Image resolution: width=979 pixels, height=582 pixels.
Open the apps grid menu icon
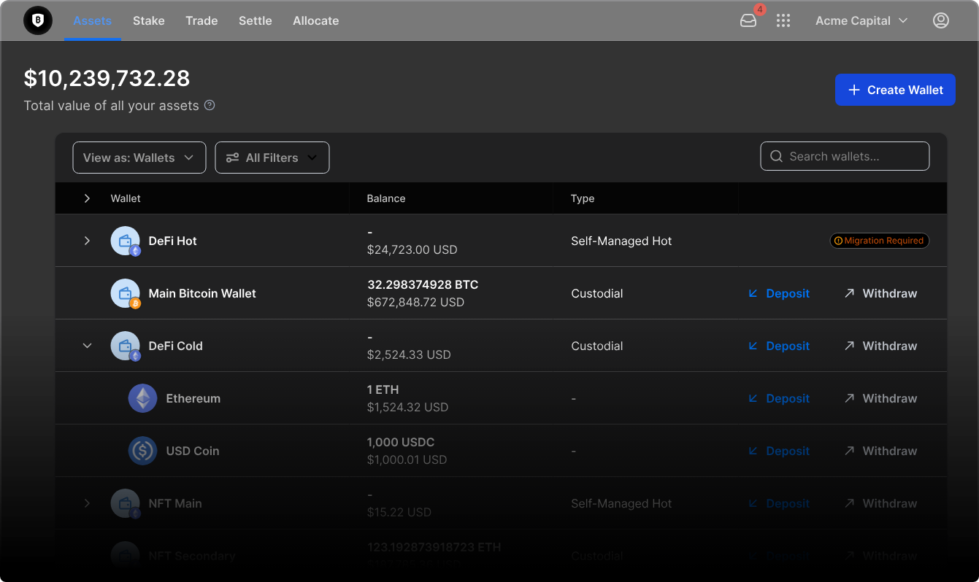click(783, 20)
